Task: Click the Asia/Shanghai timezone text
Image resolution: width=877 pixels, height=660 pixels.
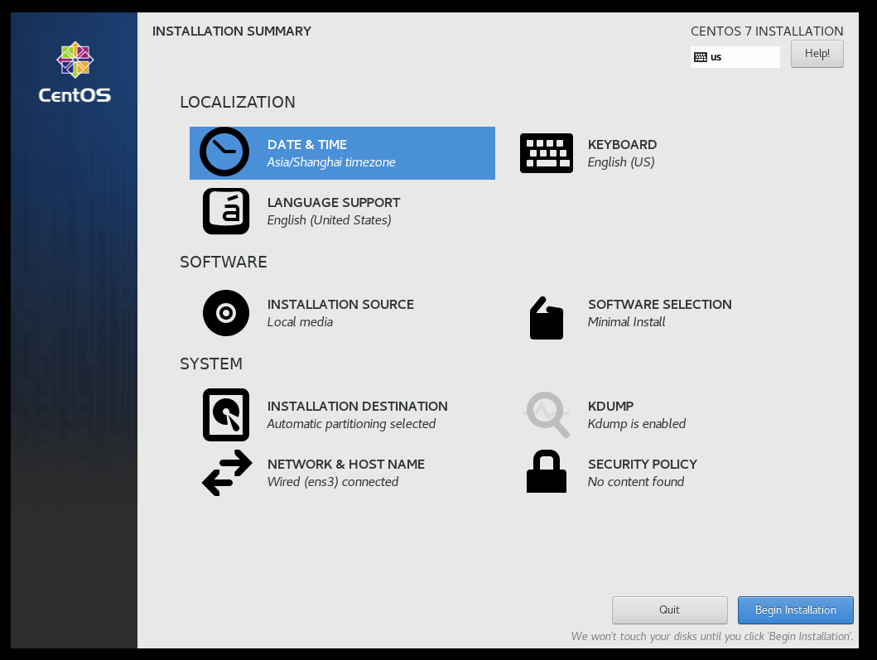Action: coord(331,162)
